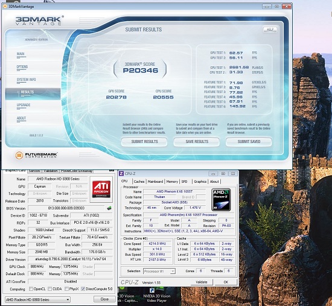Click Bus Speed value 301.0 MHz
This screenshot has height=306, width=332.
[158, 254]
